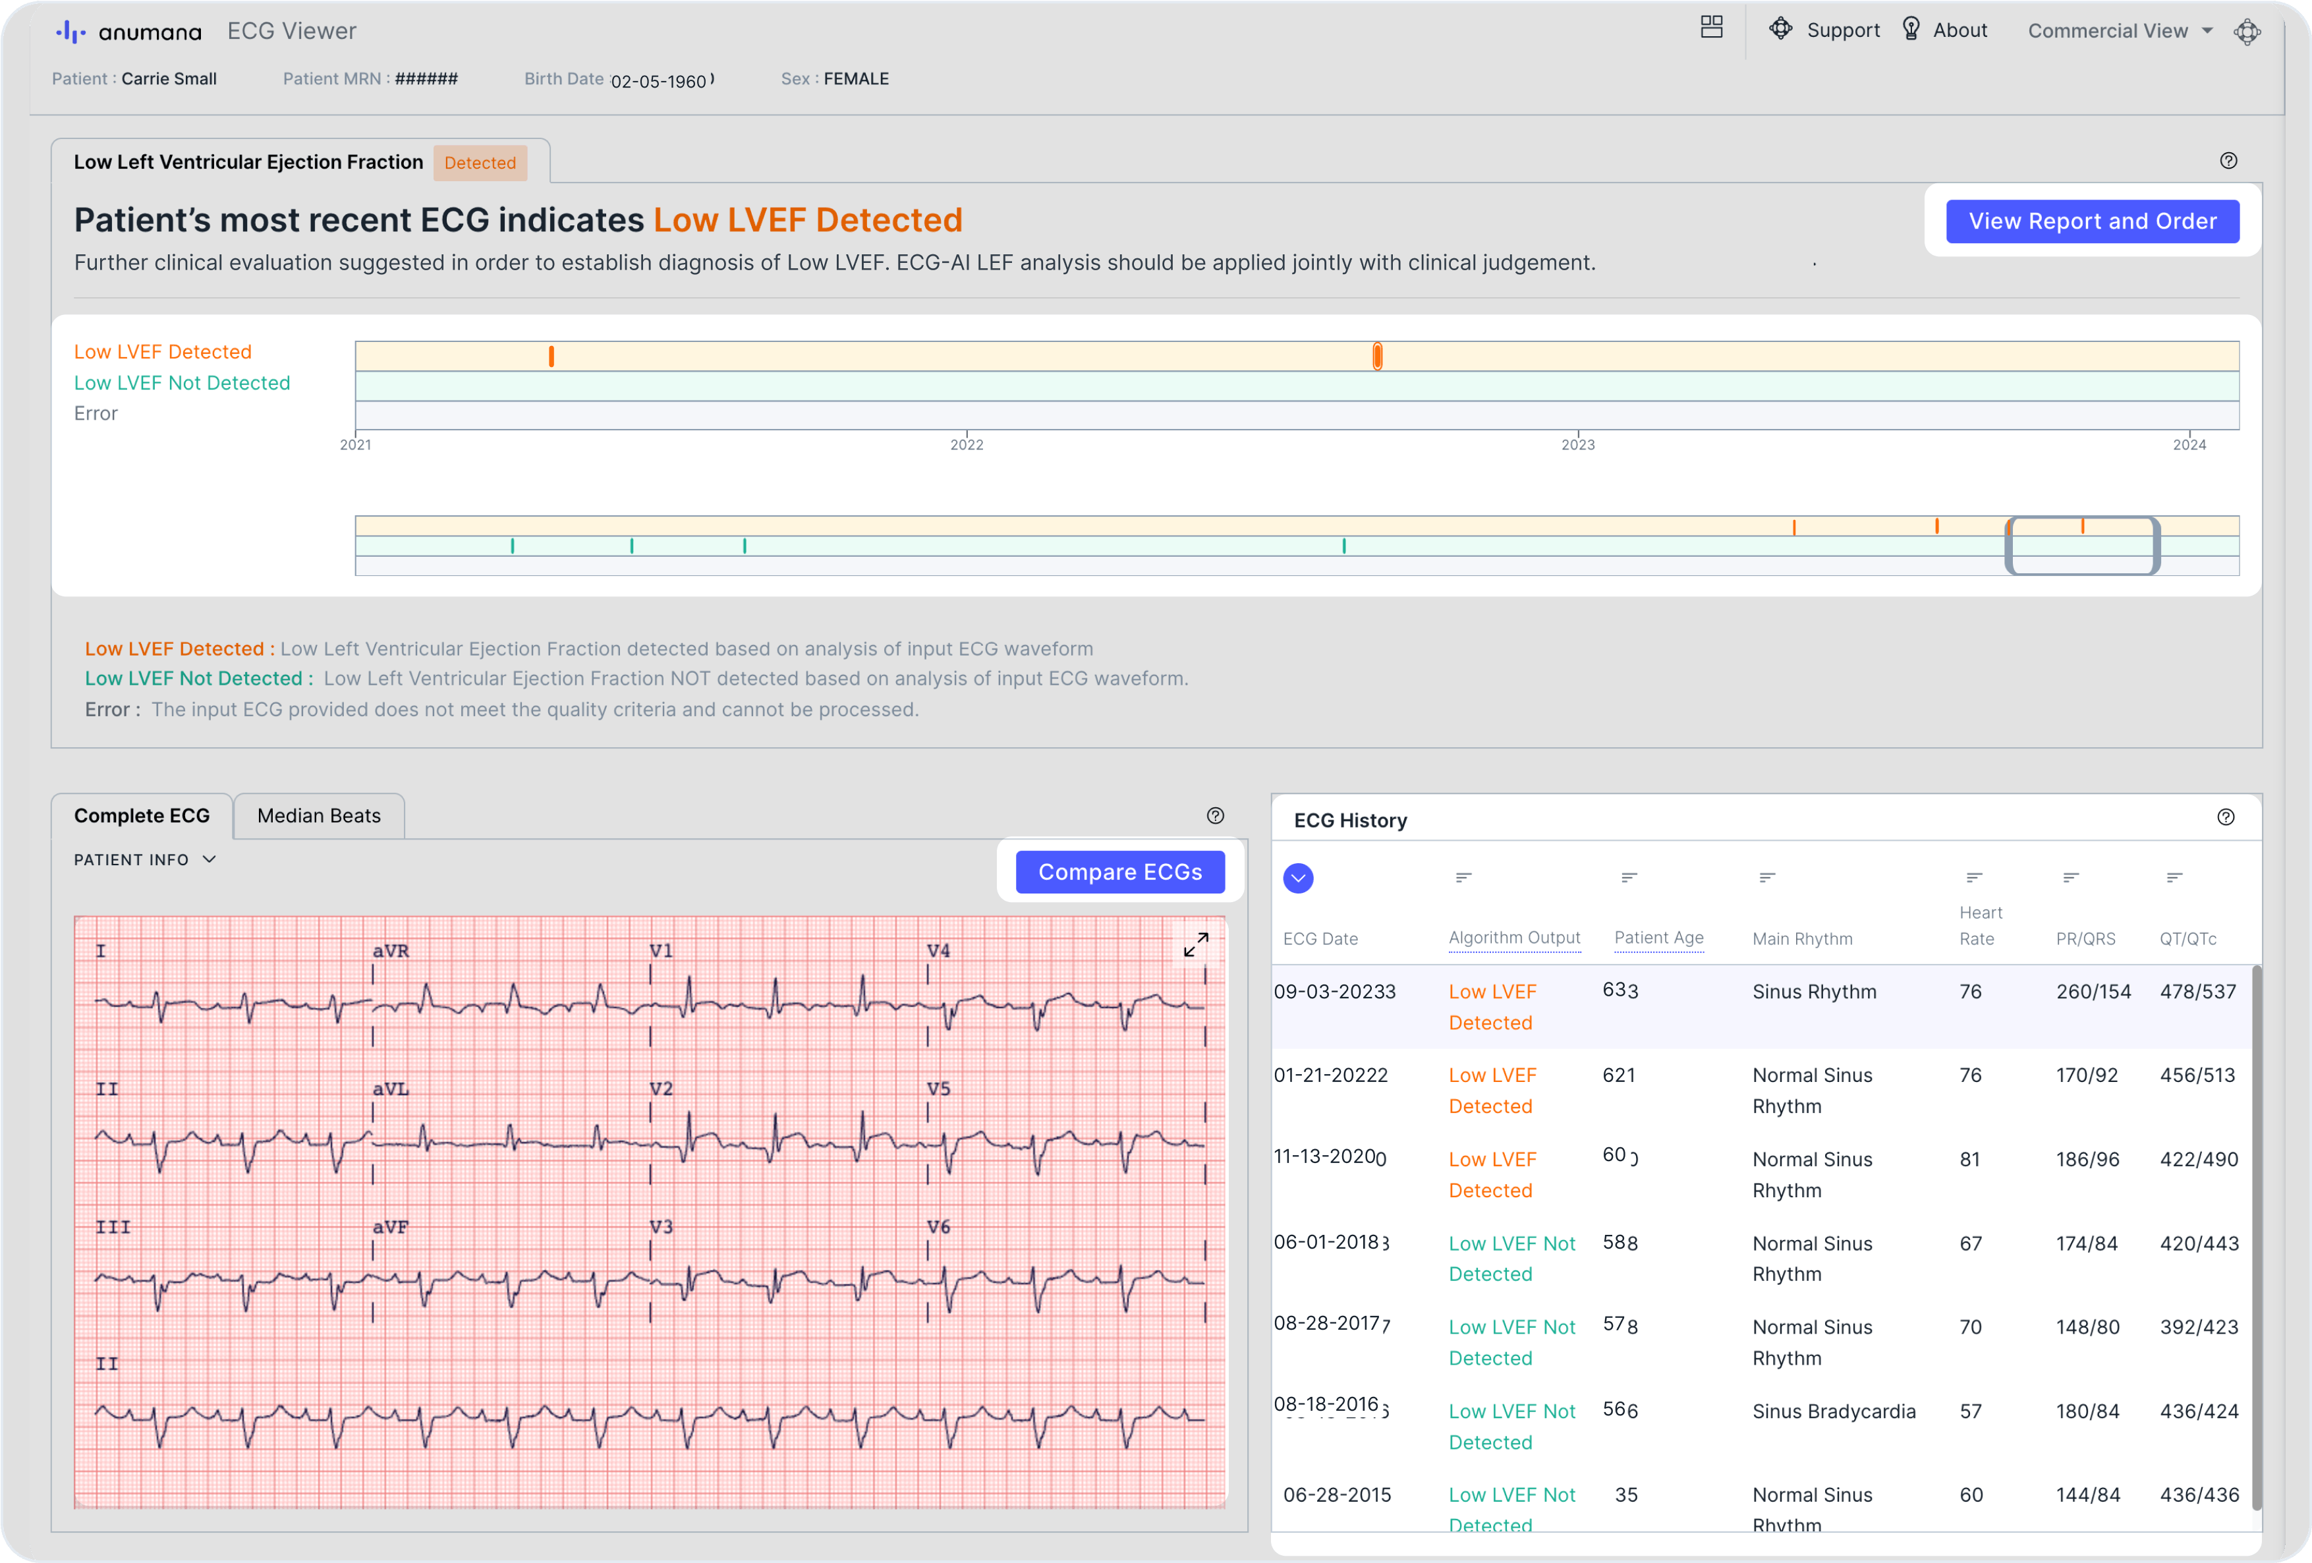Open help for Low Left Ventricular Ejection Fraction panel

tap(2228, 160)
